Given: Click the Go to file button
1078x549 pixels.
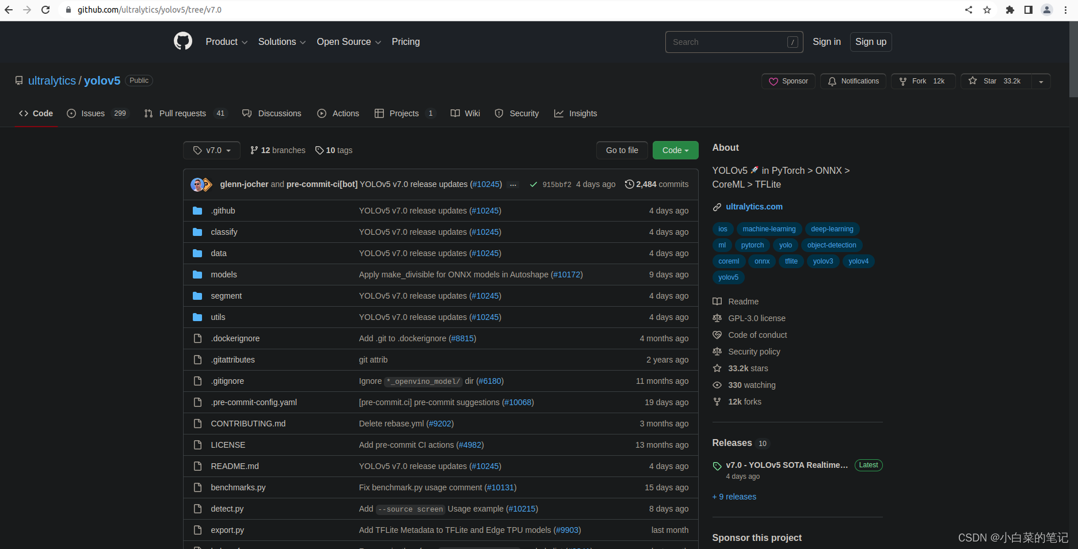Looking at the screenshot, I should click(x=622, y=150).
